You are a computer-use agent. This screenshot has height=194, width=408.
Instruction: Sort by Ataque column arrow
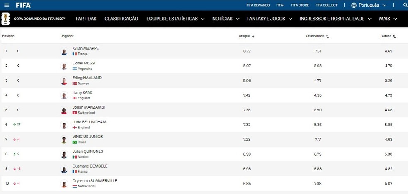click(253, 36)
